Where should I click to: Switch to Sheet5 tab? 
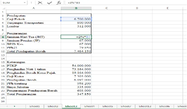(108, 106)
